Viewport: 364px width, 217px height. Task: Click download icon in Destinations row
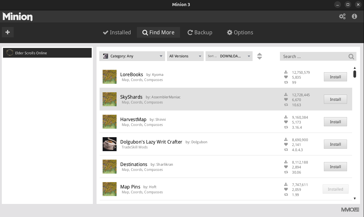(286, 162)
